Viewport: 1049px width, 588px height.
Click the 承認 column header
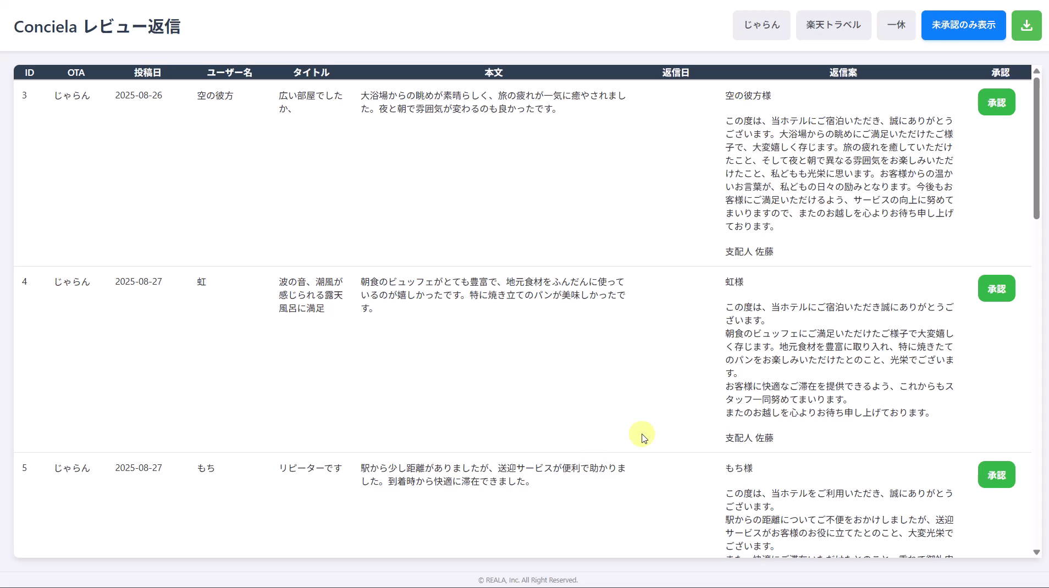pyautogui.click(x=1000, y=73)
